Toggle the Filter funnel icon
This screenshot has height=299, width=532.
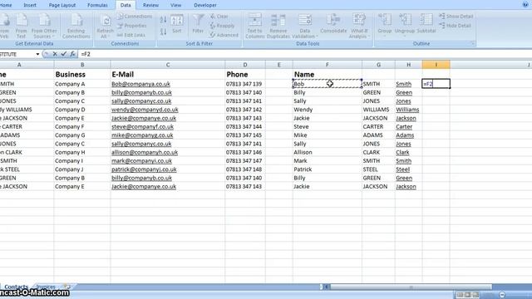(x=198, y=24)
